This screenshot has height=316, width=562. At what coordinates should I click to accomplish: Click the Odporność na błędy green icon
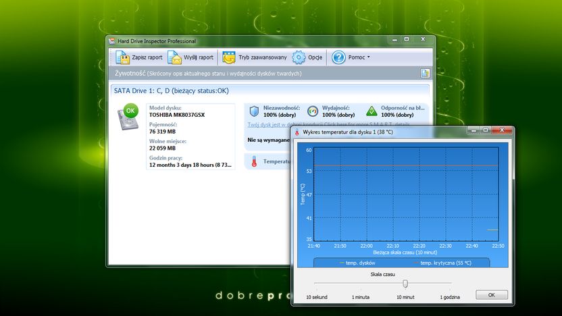click(x=372, y=111)
